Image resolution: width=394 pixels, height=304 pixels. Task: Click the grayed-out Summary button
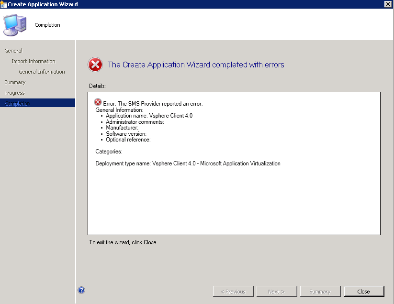click(x=319, y=292)
